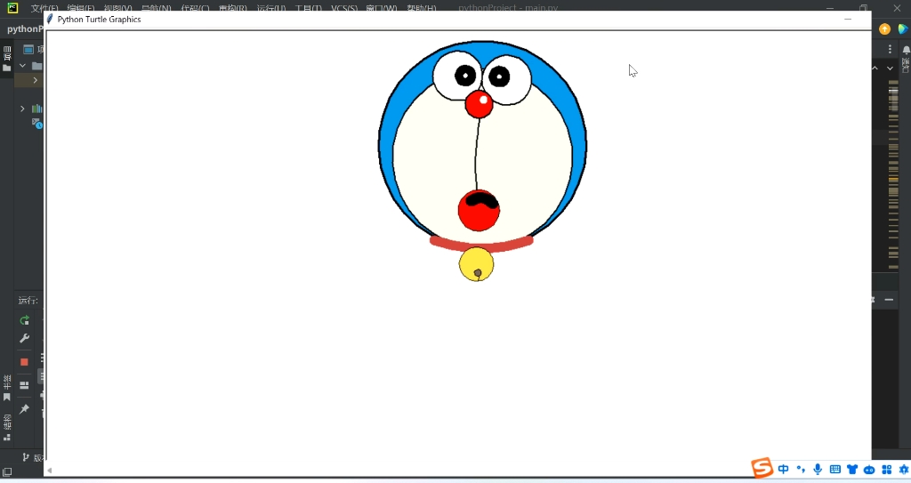The image size is (911, 483).
Task: Click the PyCharm logo icon in title bar
Action: click(x=12, y=7)
